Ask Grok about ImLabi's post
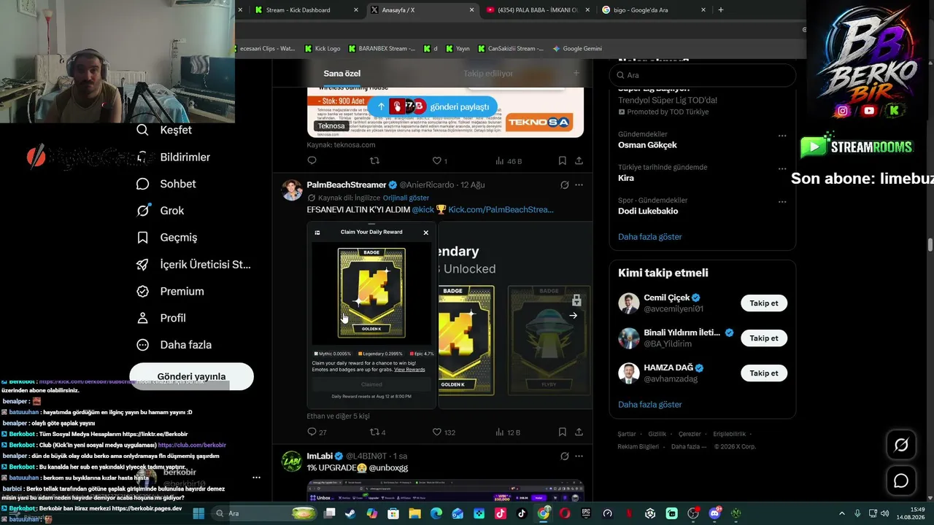 click(x=564, y=456)
